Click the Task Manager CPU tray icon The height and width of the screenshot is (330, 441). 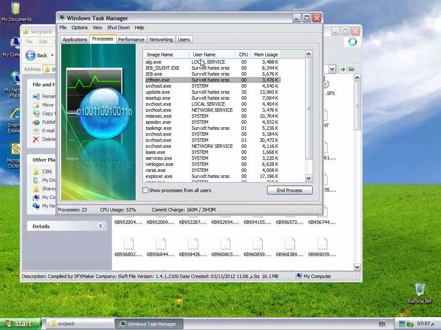402,324
